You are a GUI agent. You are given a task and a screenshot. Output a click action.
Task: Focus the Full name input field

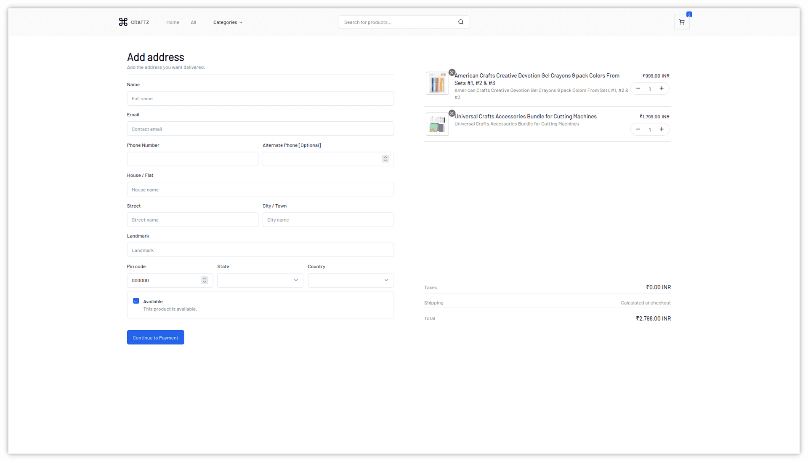[x=260, y=99]
